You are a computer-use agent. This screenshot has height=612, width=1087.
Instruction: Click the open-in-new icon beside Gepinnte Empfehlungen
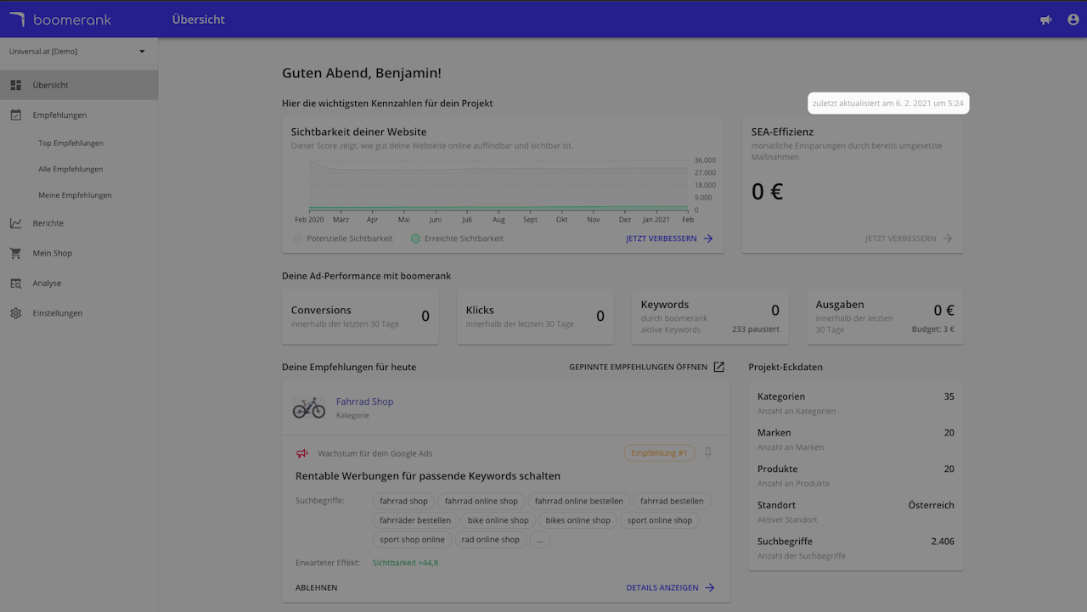tap(718, 367)
